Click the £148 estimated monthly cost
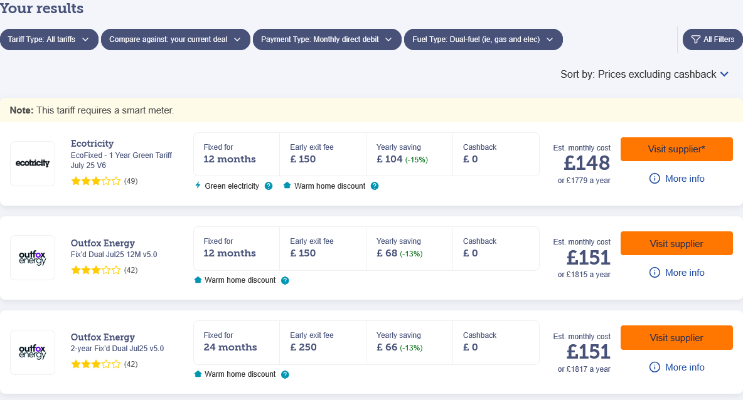 [x=587, y=163]
